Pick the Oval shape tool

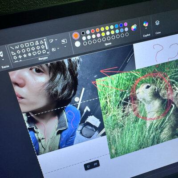click(x=22, y=46)
